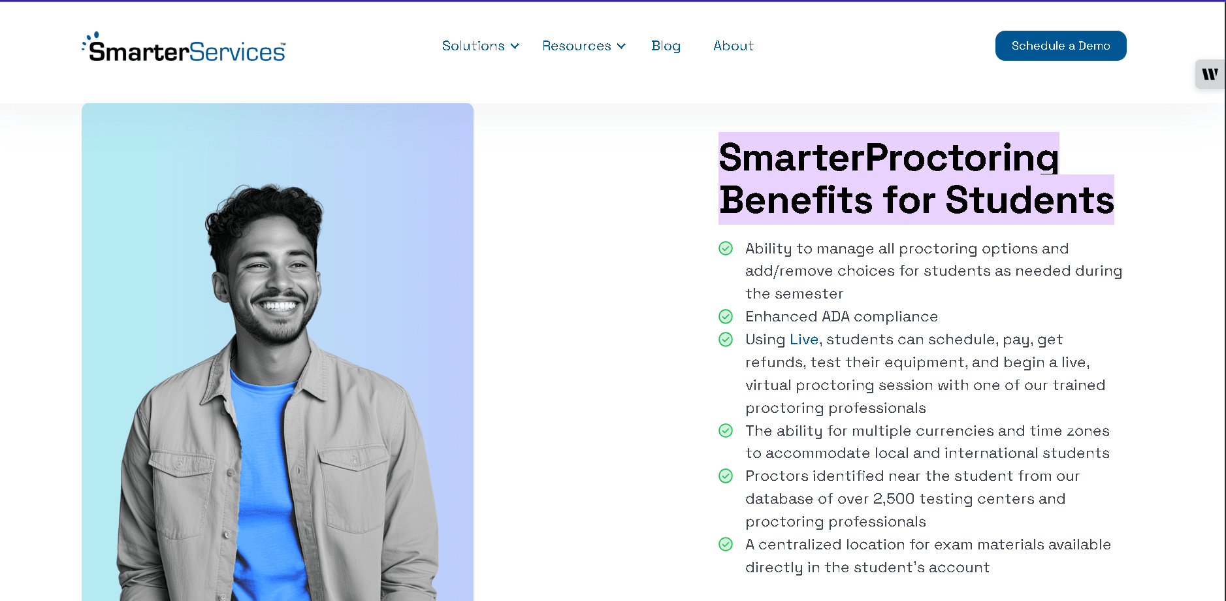
Task: Go to the Blog page
Action: pos(666,46)
